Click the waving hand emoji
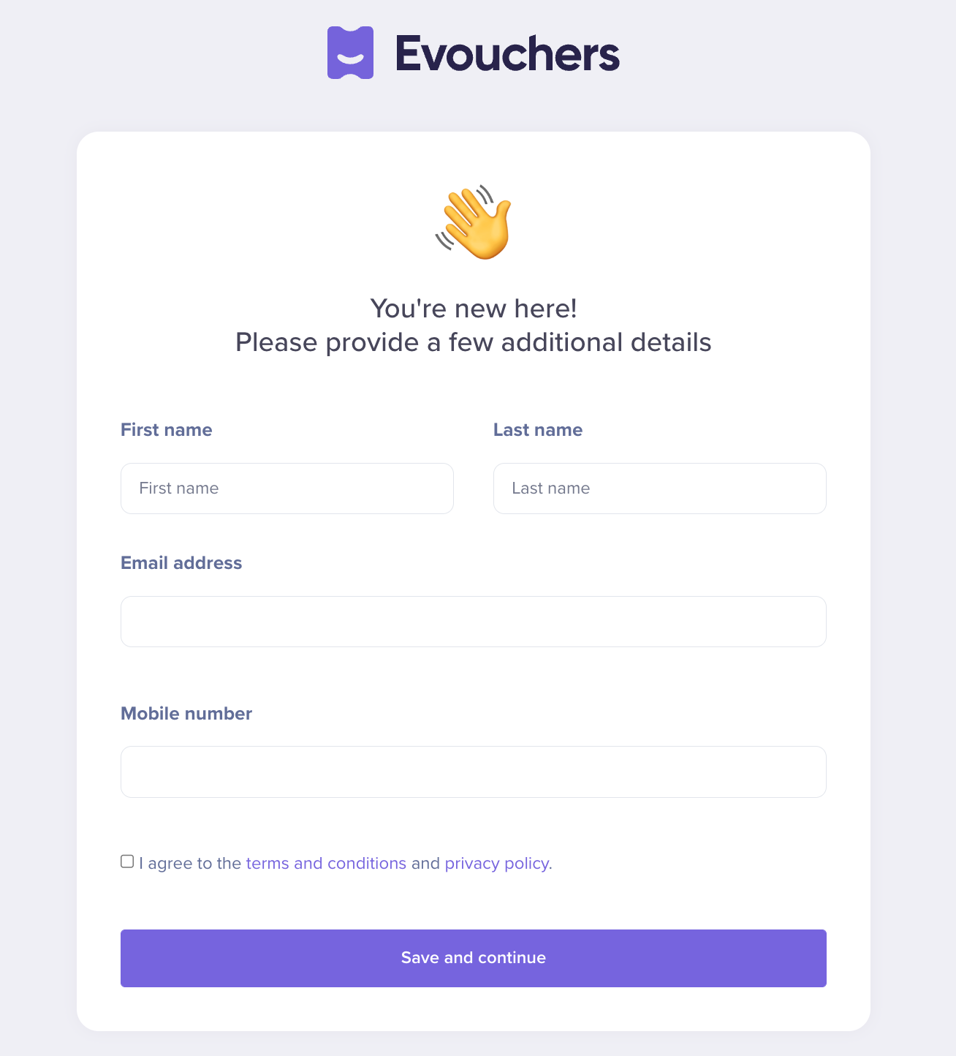 click(x=474, y=222)
